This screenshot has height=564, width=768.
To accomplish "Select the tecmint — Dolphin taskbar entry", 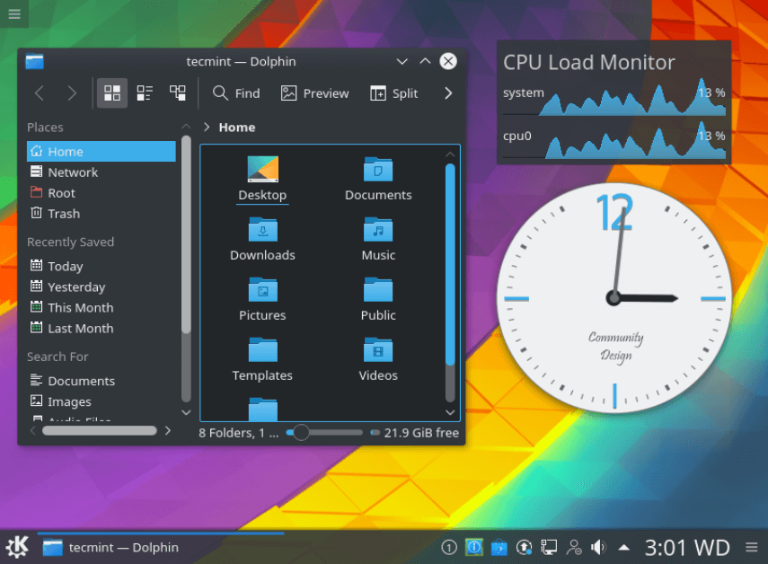I will [111, 547].
